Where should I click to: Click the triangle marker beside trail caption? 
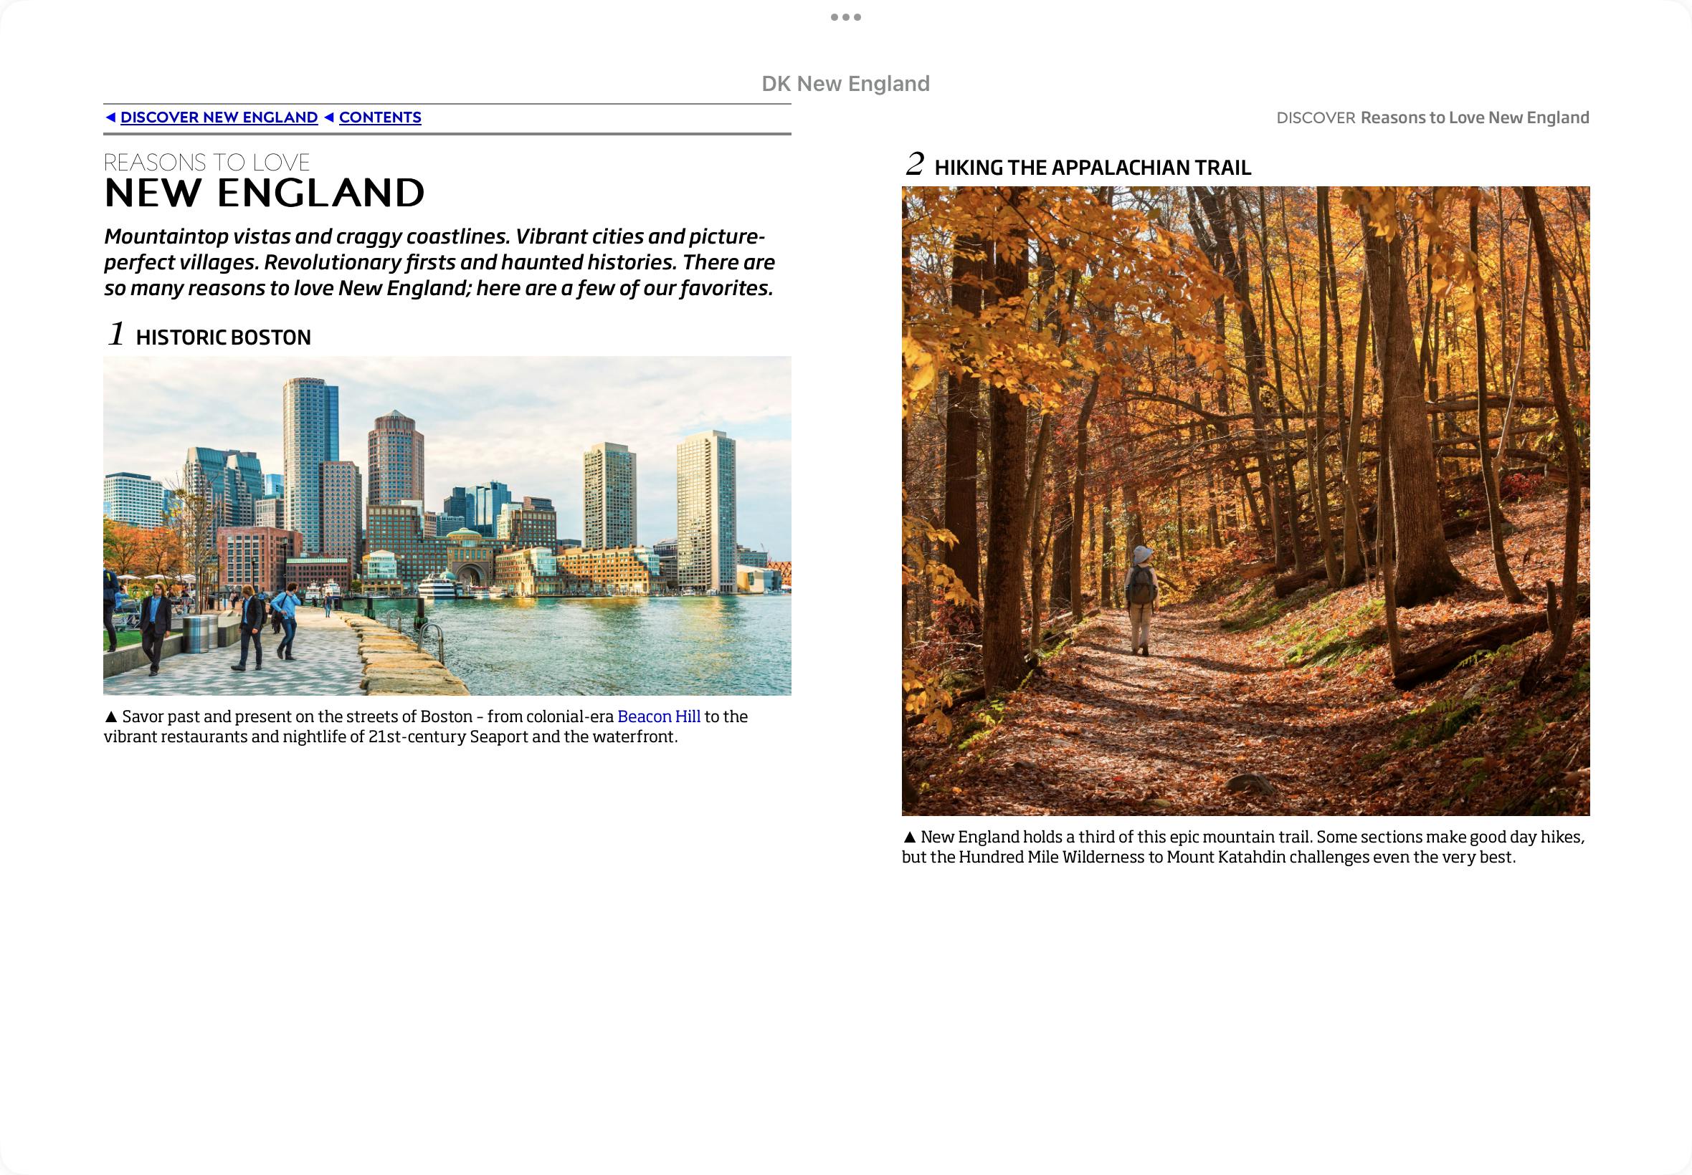click(x=910, y=837)
